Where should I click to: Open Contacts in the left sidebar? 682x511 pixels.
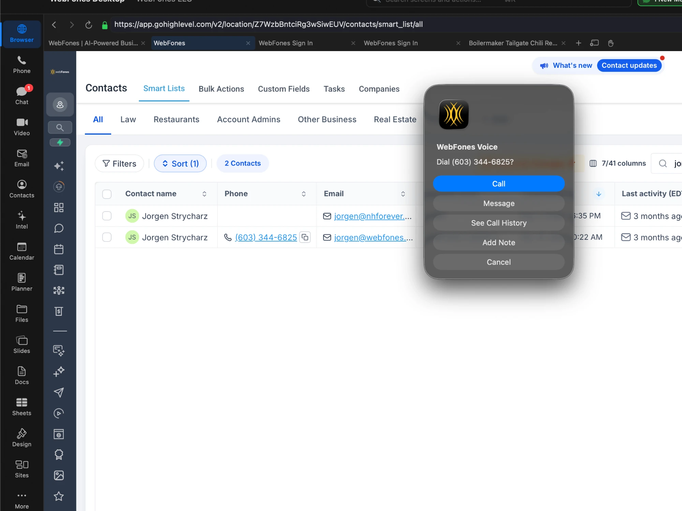point(22,189)
